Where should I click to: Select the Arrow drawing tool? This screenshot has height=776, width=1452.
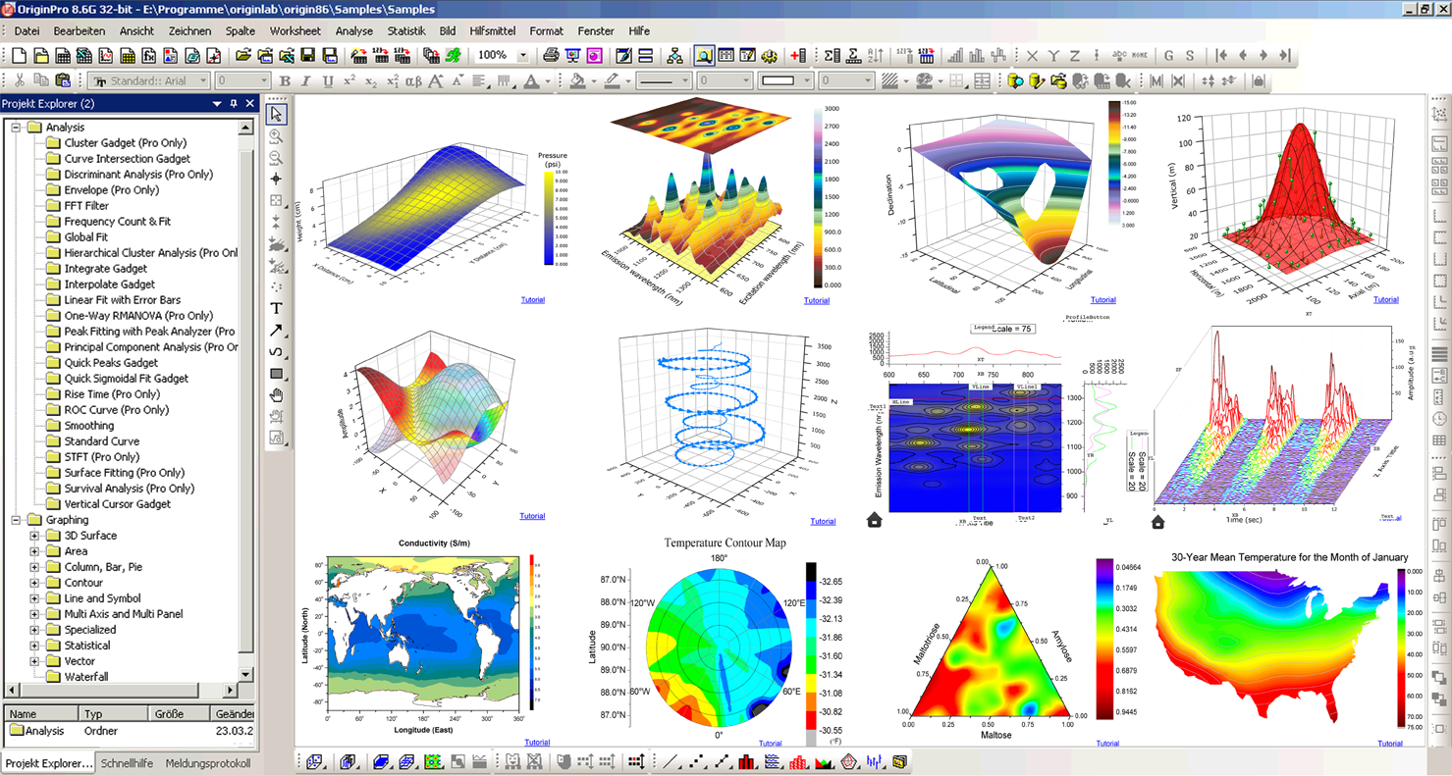coord(277,331)
